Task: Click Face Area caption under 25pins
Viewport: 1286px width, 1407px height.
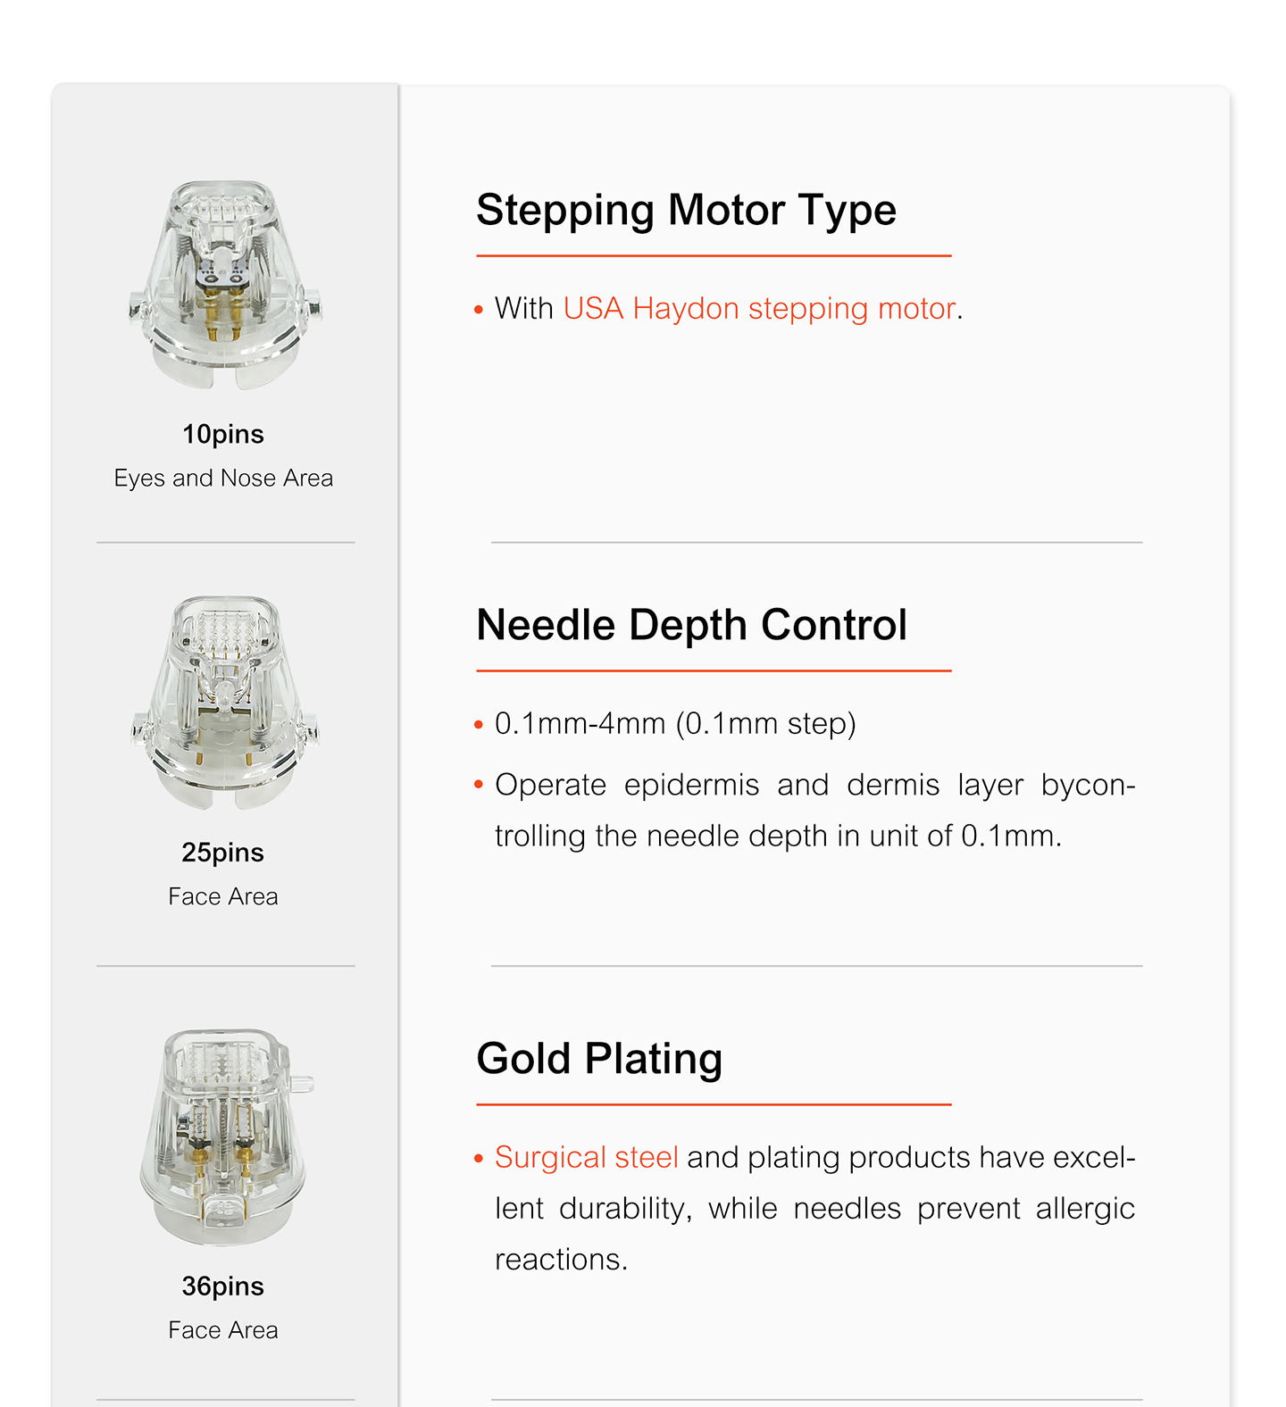Action: pos(223,896)
